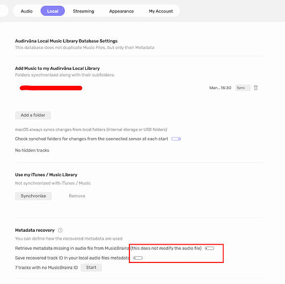
Task: Click 'Add Music to my Audirvāna Local Library' heading
Action: (57, 68)
